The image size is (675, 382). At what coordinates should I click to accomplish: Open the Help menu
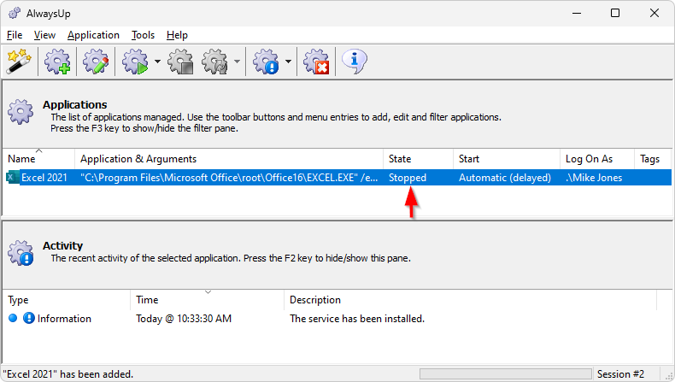(x=177, y=35)
